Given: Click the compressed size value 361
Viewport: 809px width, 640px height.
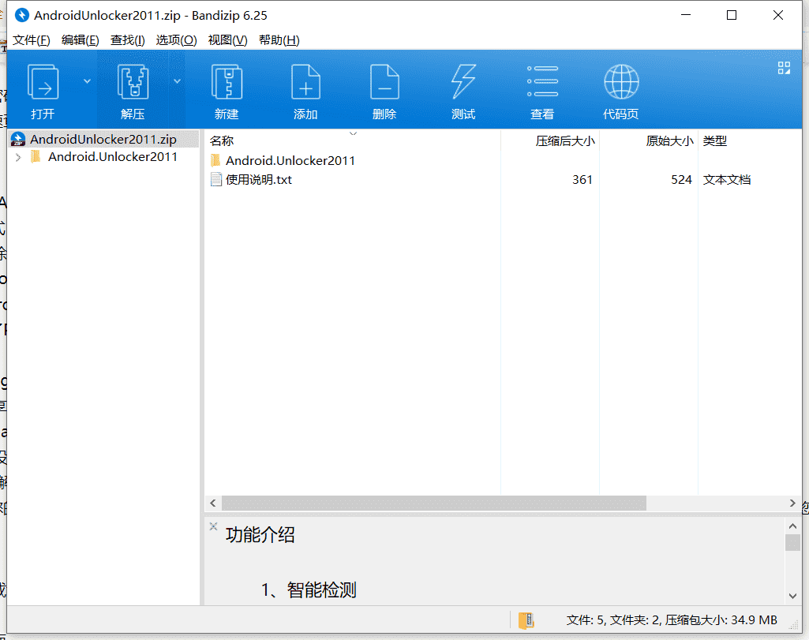Looking at the screenshot, I should (582, 179).
